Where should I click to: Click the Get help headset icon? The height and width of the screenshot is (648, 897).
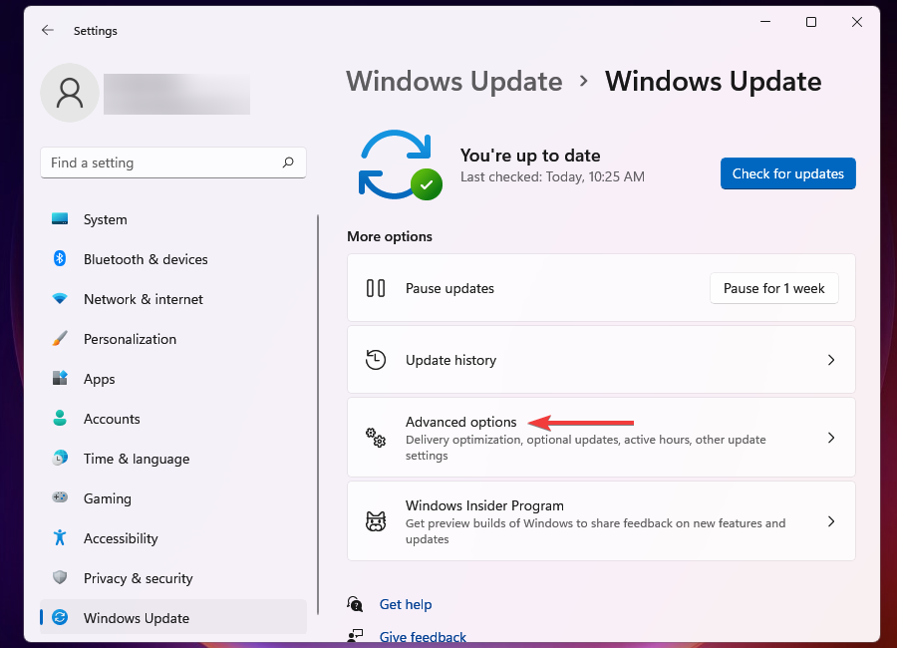[x=355, y=604]
